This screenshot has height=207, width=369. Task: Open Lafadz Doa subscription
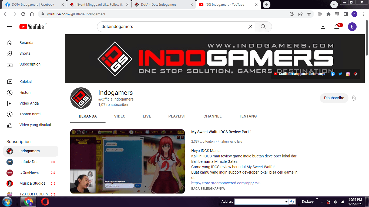(x=31, y=162)
